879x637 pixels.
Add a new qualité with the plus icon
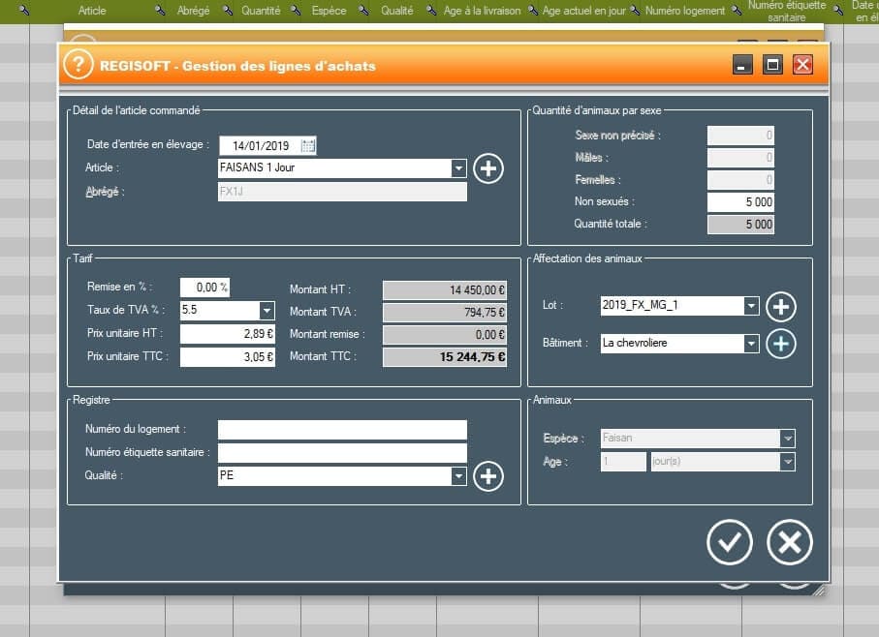point(487,476)
